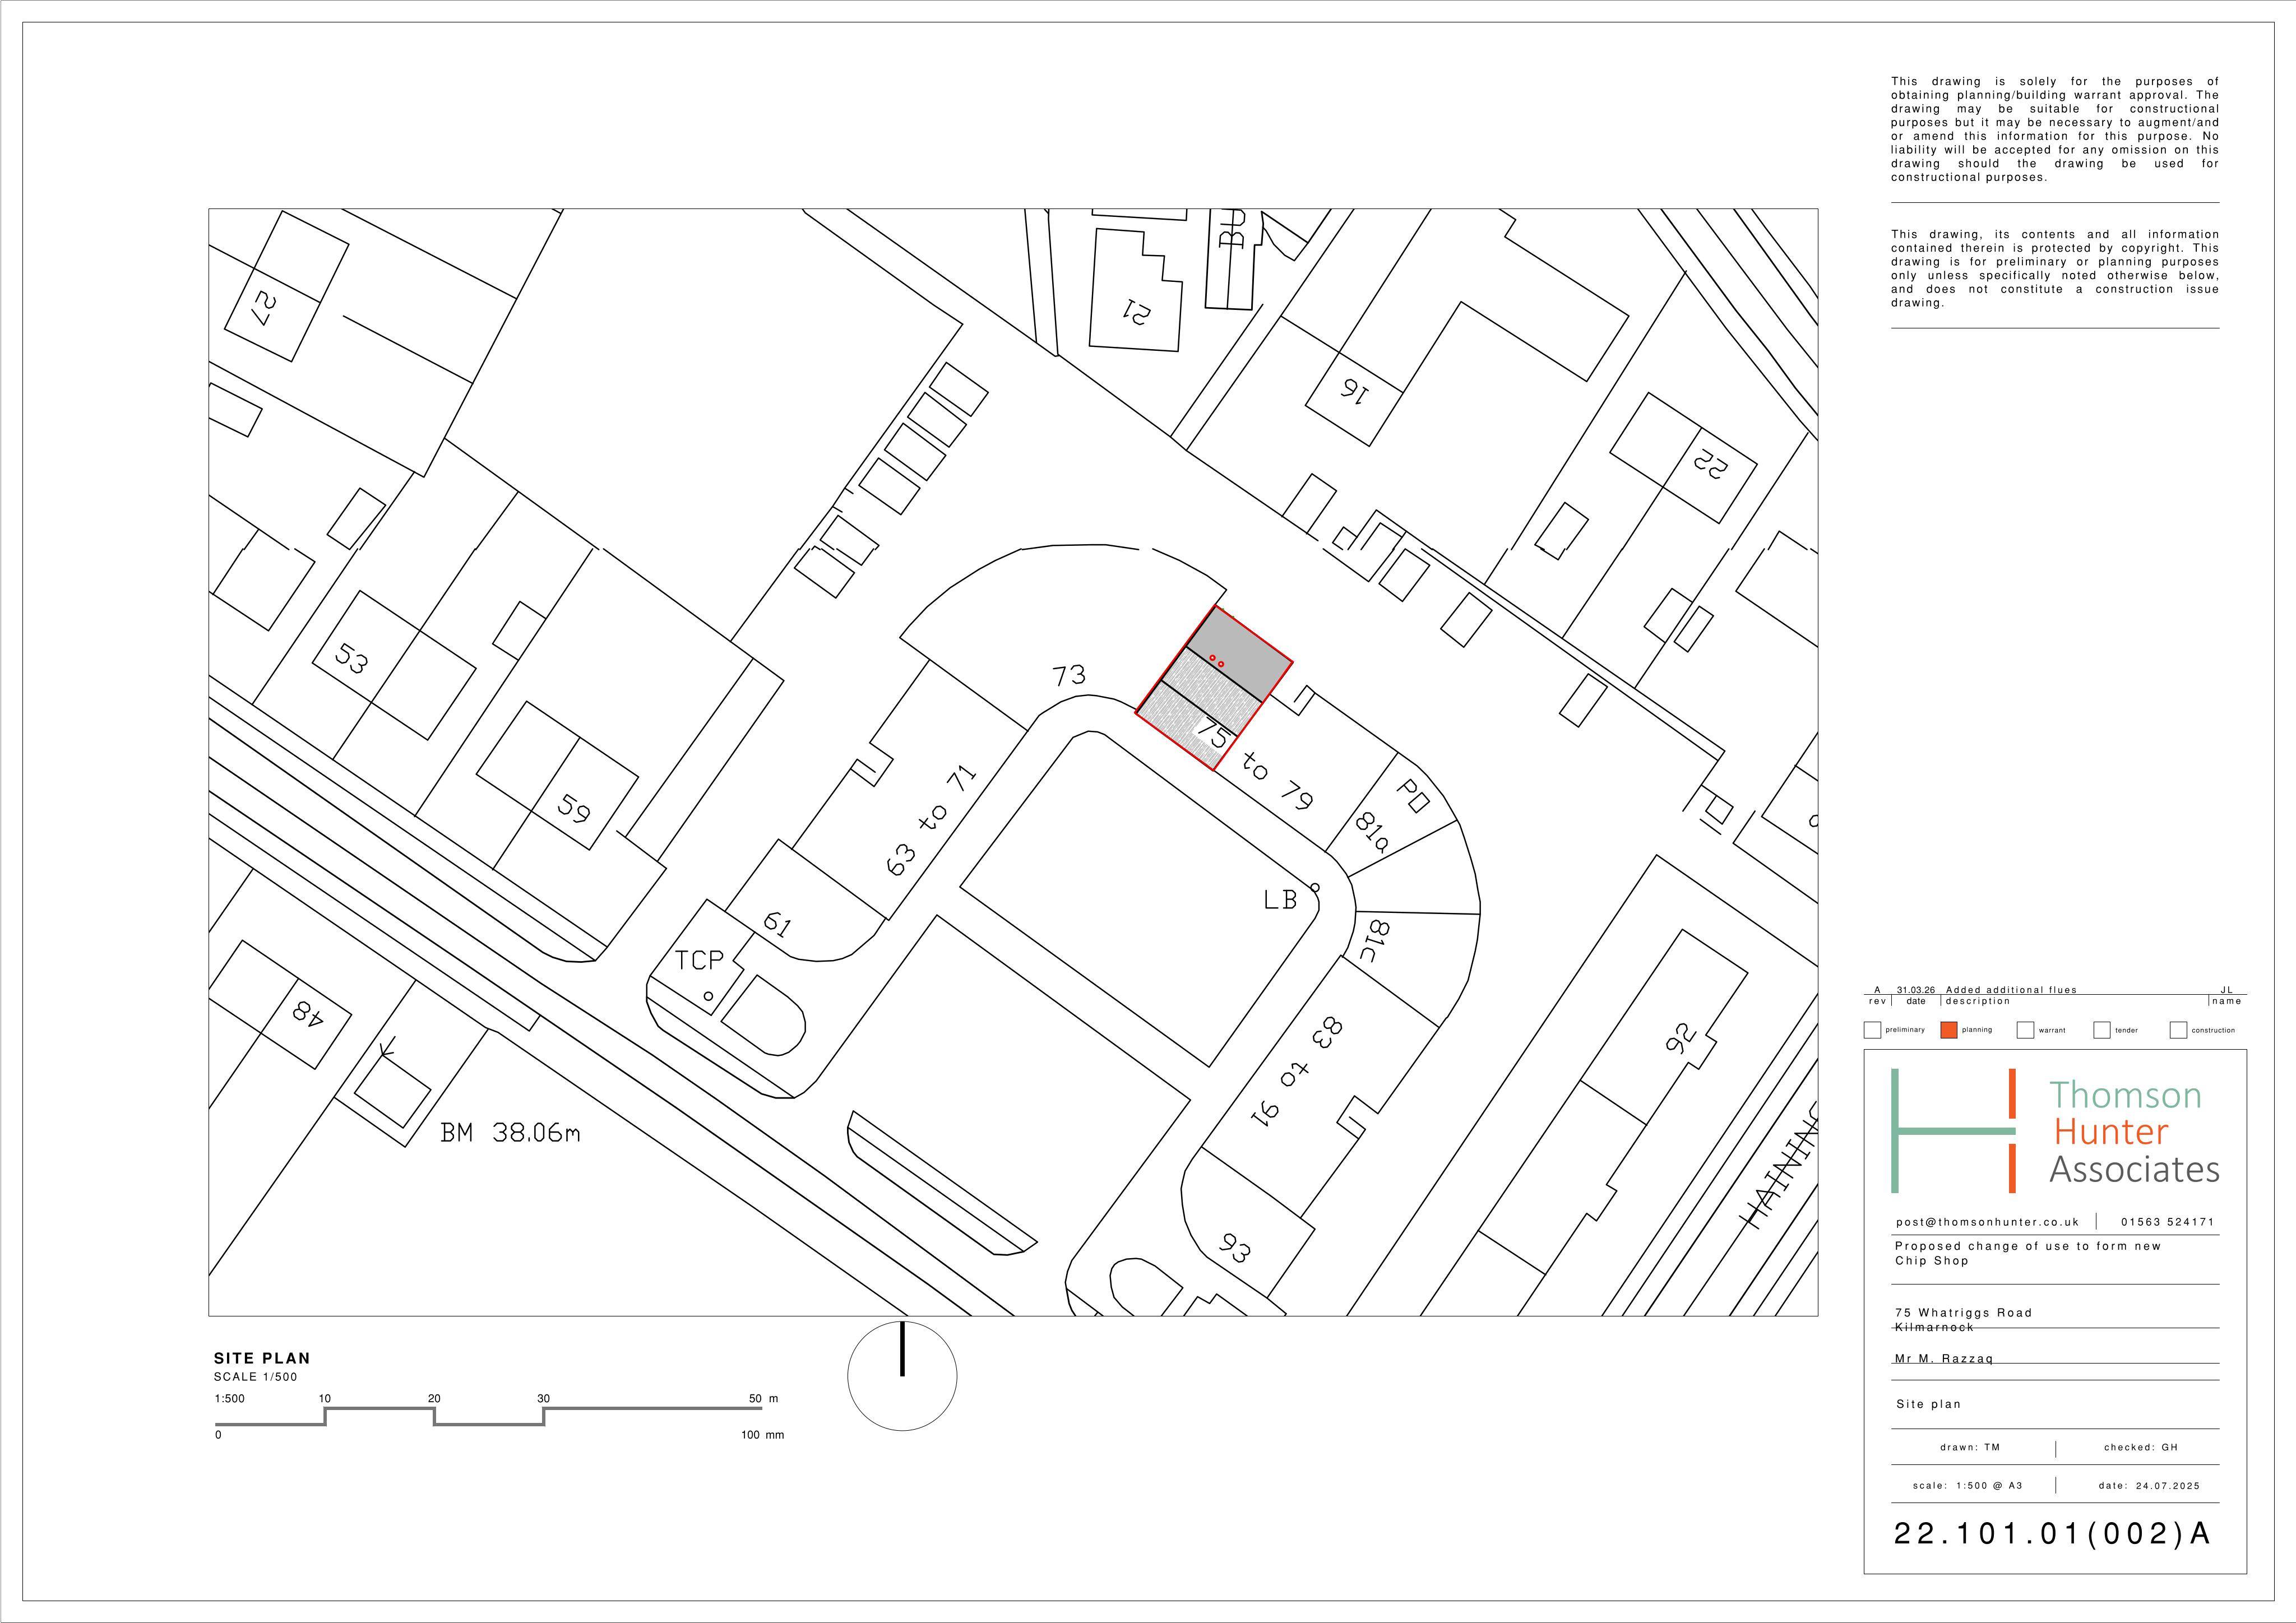Click the '75 Whatriggs Road' address line
The width and height of the screenshot is (2296, 1623).
(x=1964, y=1313)
